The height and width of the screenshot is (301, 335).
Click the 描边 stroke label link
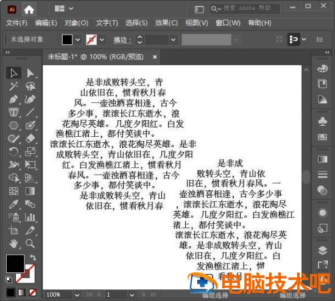[x=122, y=40]
